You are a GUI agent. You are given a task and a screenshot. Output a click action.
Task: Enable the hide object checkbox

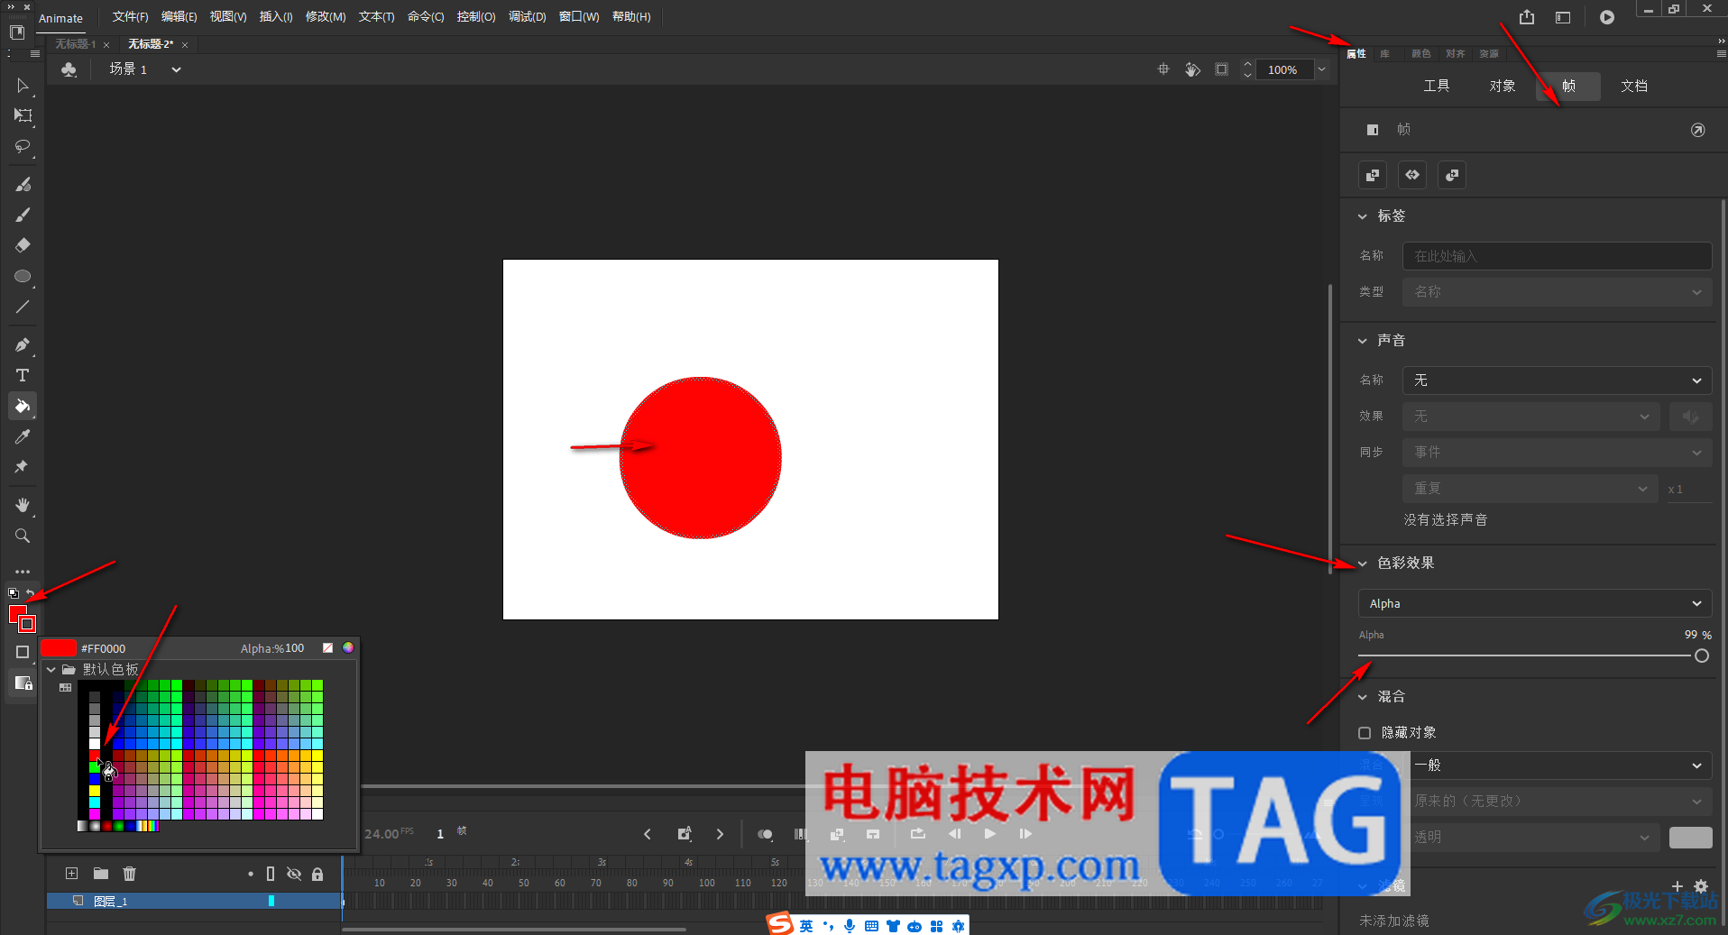(x=1365, y=733)
